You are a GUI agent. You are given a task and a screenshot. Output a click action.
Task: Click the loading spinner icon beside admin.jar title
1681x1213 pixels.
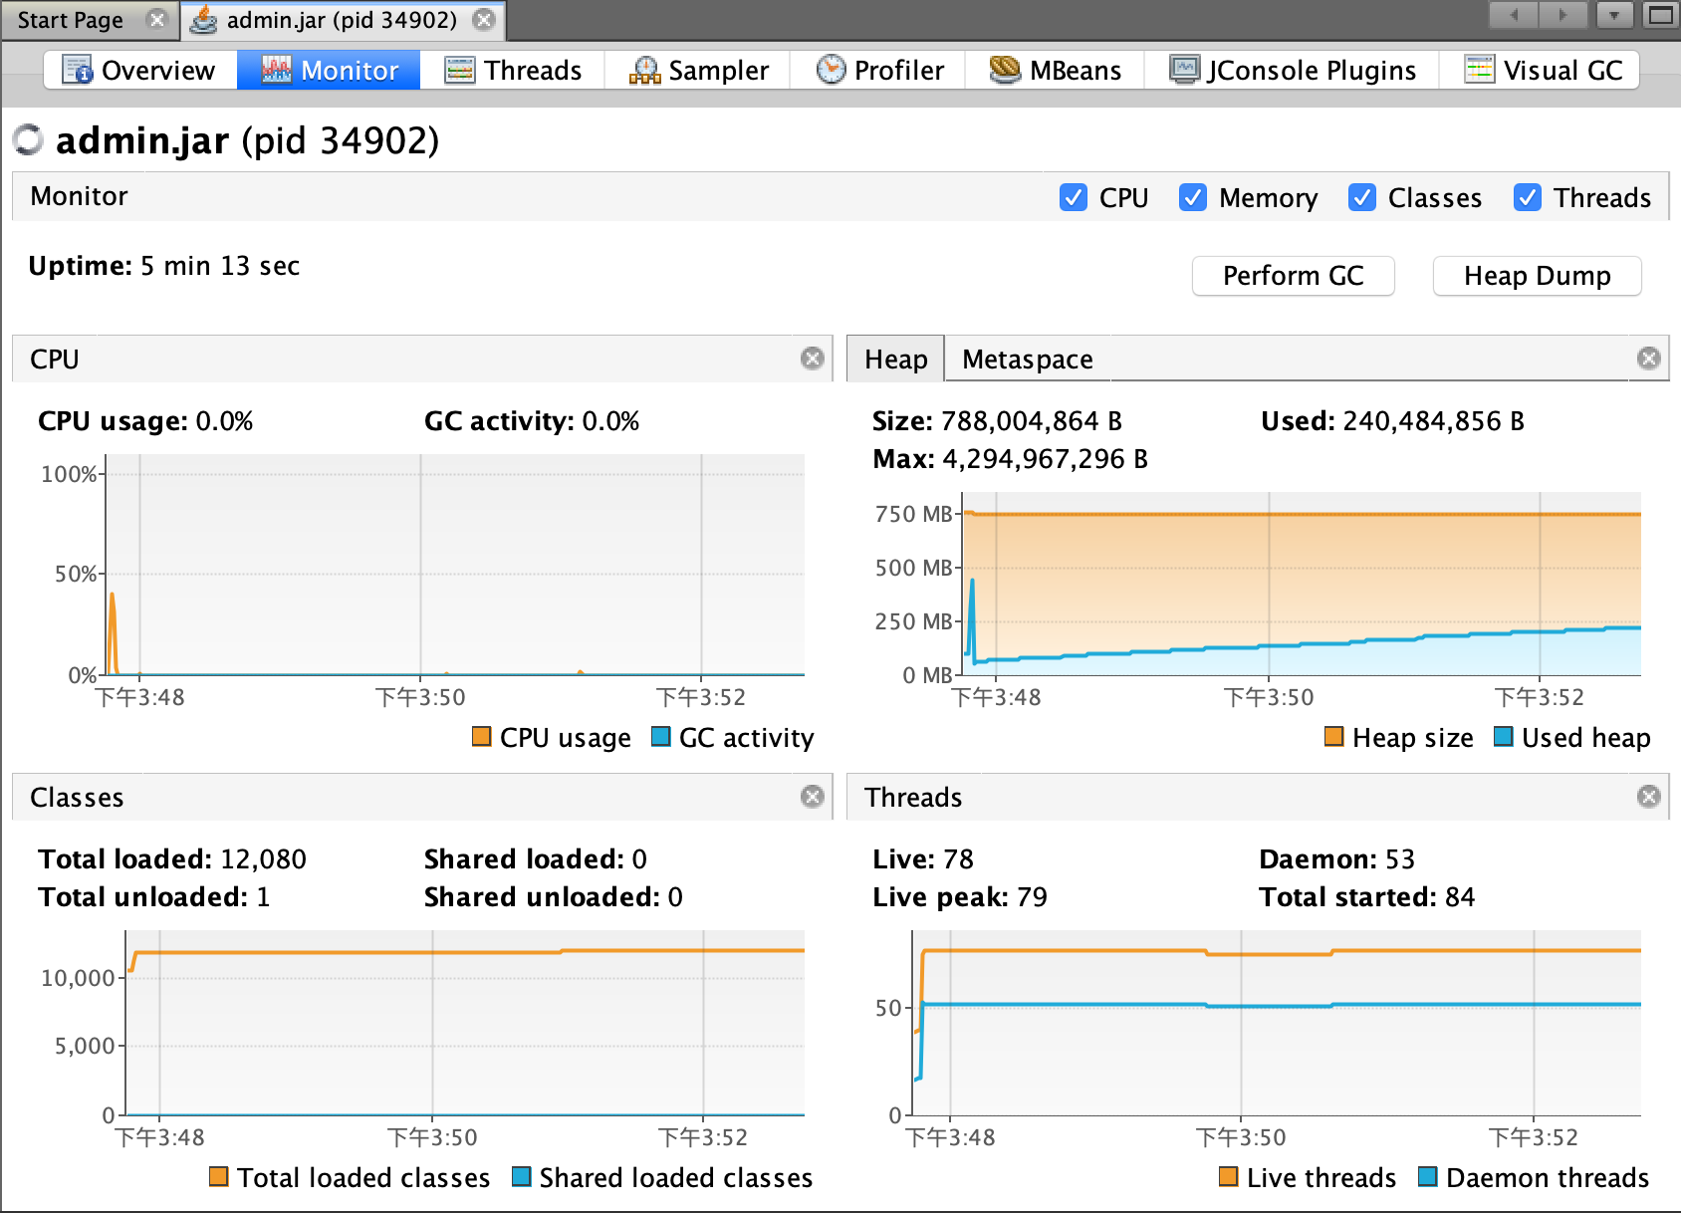pos(28,140)
